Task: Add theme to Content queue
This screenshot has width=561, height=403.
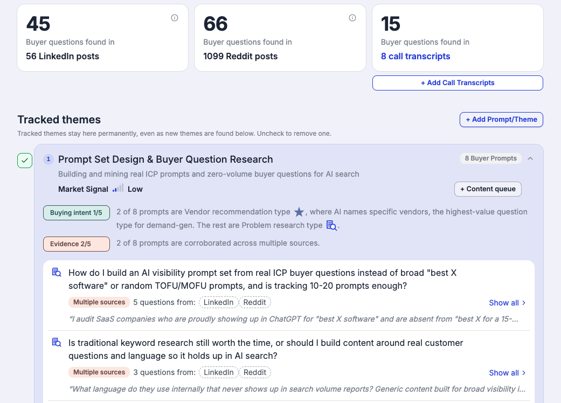Action: [488, 189]
